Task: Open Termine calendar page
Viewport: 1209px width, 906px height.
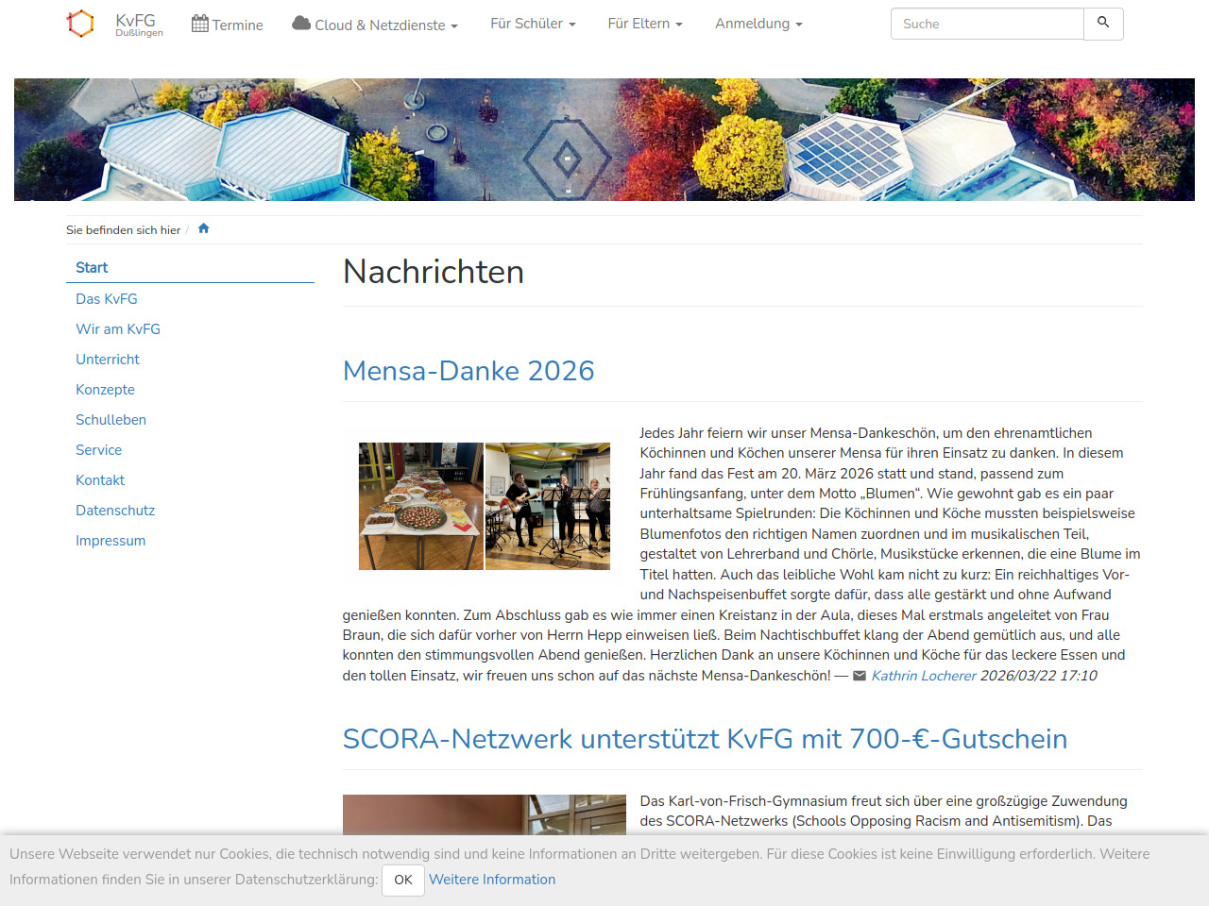Action: coord(228,25)
